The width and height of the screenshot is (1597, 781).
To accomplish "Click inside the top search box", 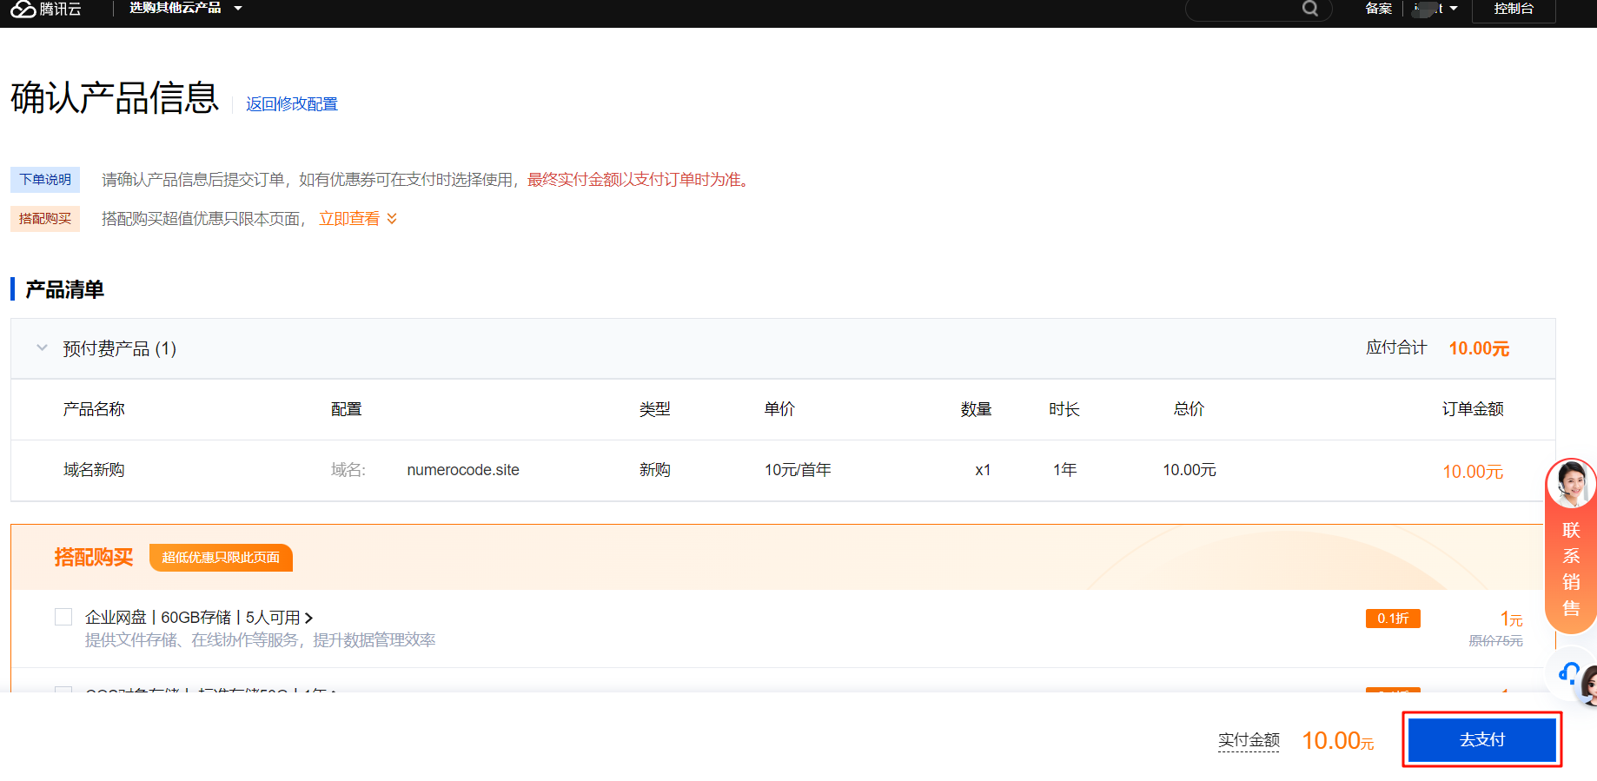I will click(x=1242, y=10).
